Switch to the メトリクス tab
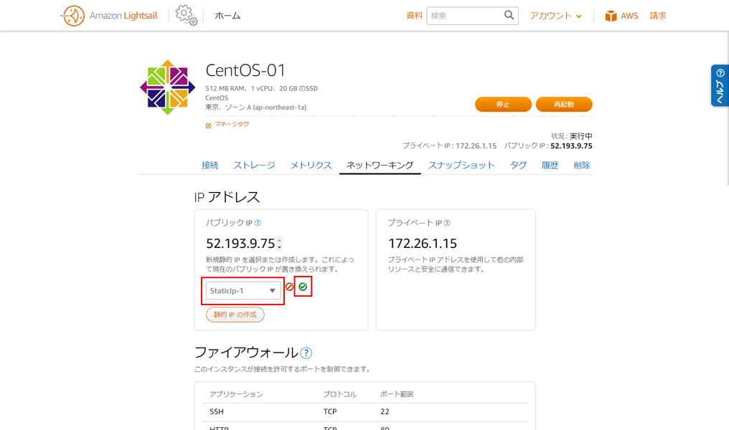 [311, 166]
